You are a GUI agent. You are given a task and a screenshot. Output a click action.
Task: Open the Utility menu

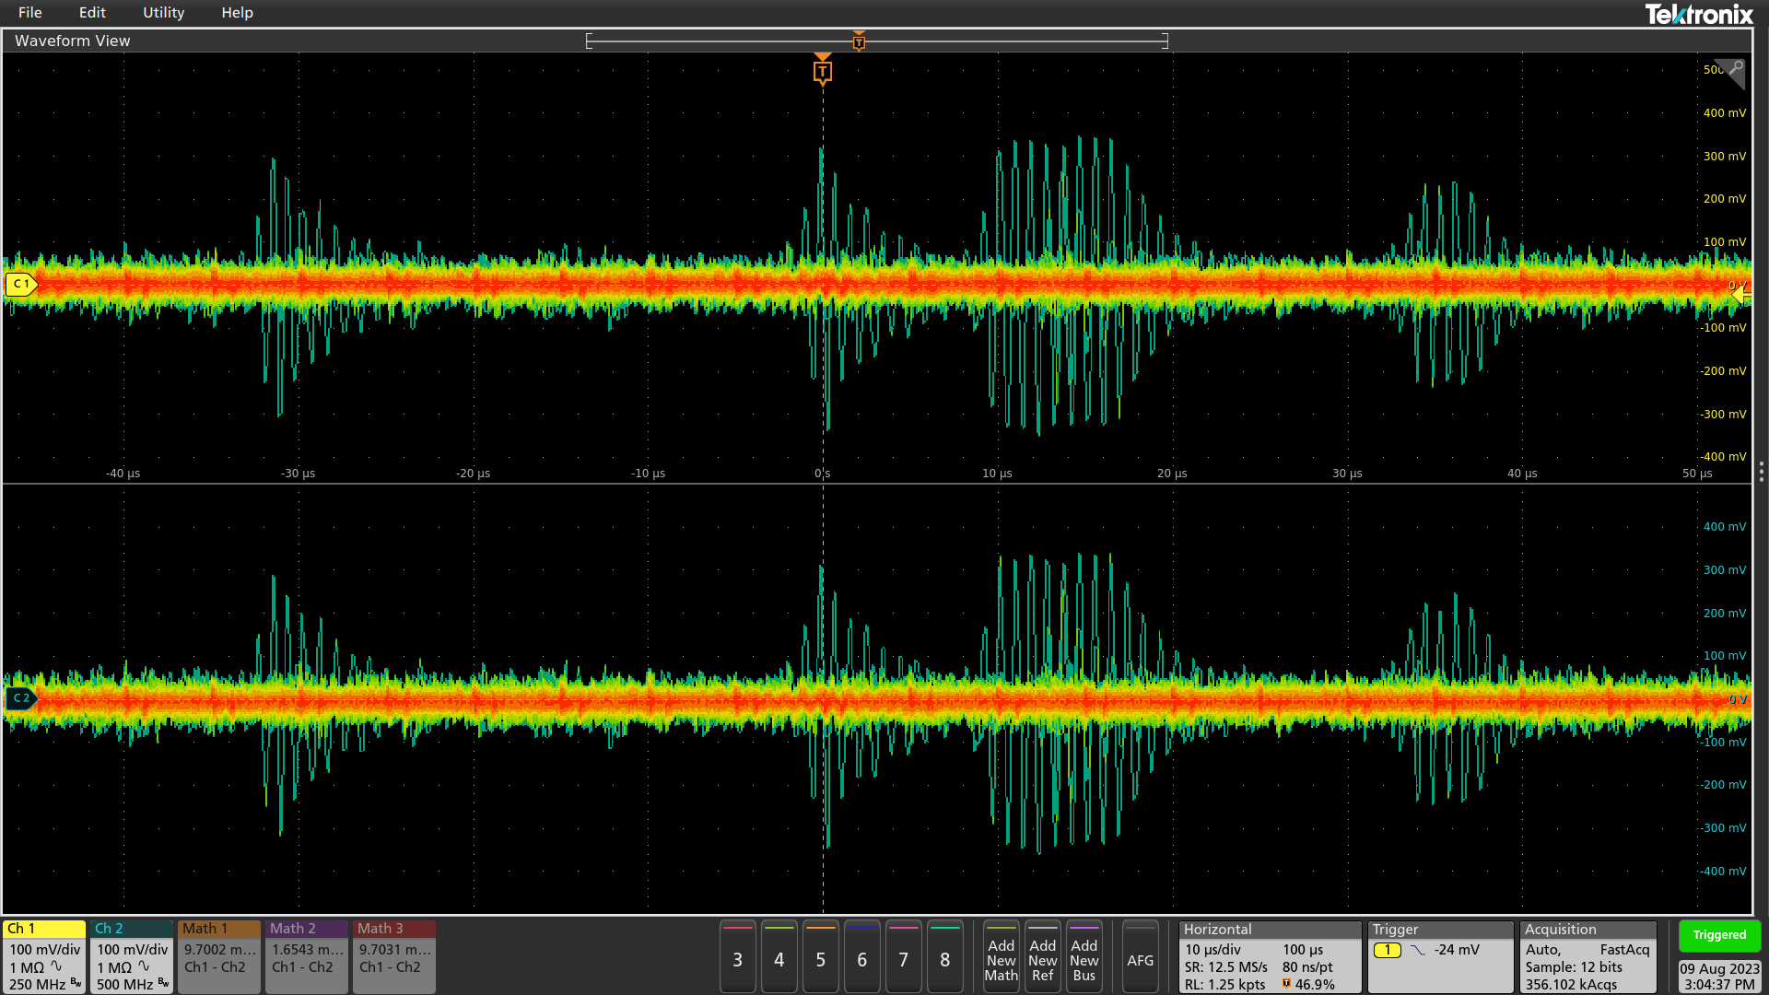pos(163,13)
